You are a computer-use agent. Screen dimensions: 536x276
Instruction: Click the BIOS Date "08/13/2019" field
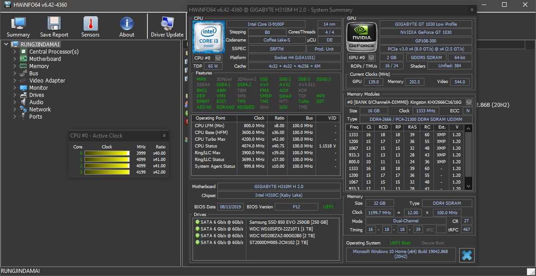tap(231, 207)
